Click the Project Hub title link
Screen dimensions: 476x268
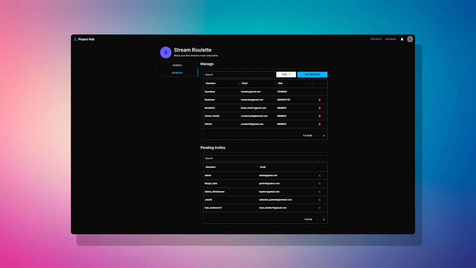coord(86,39)
